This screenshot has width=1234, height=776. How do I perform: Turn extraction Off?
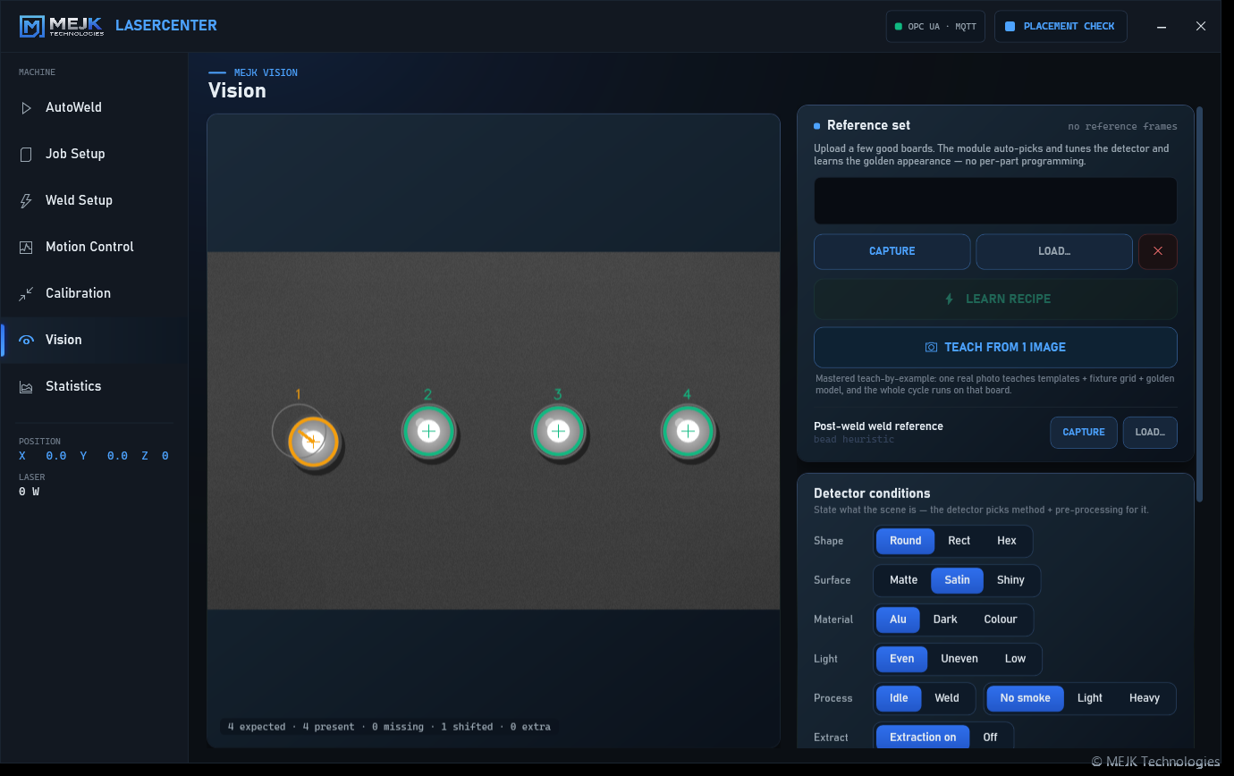990,738
